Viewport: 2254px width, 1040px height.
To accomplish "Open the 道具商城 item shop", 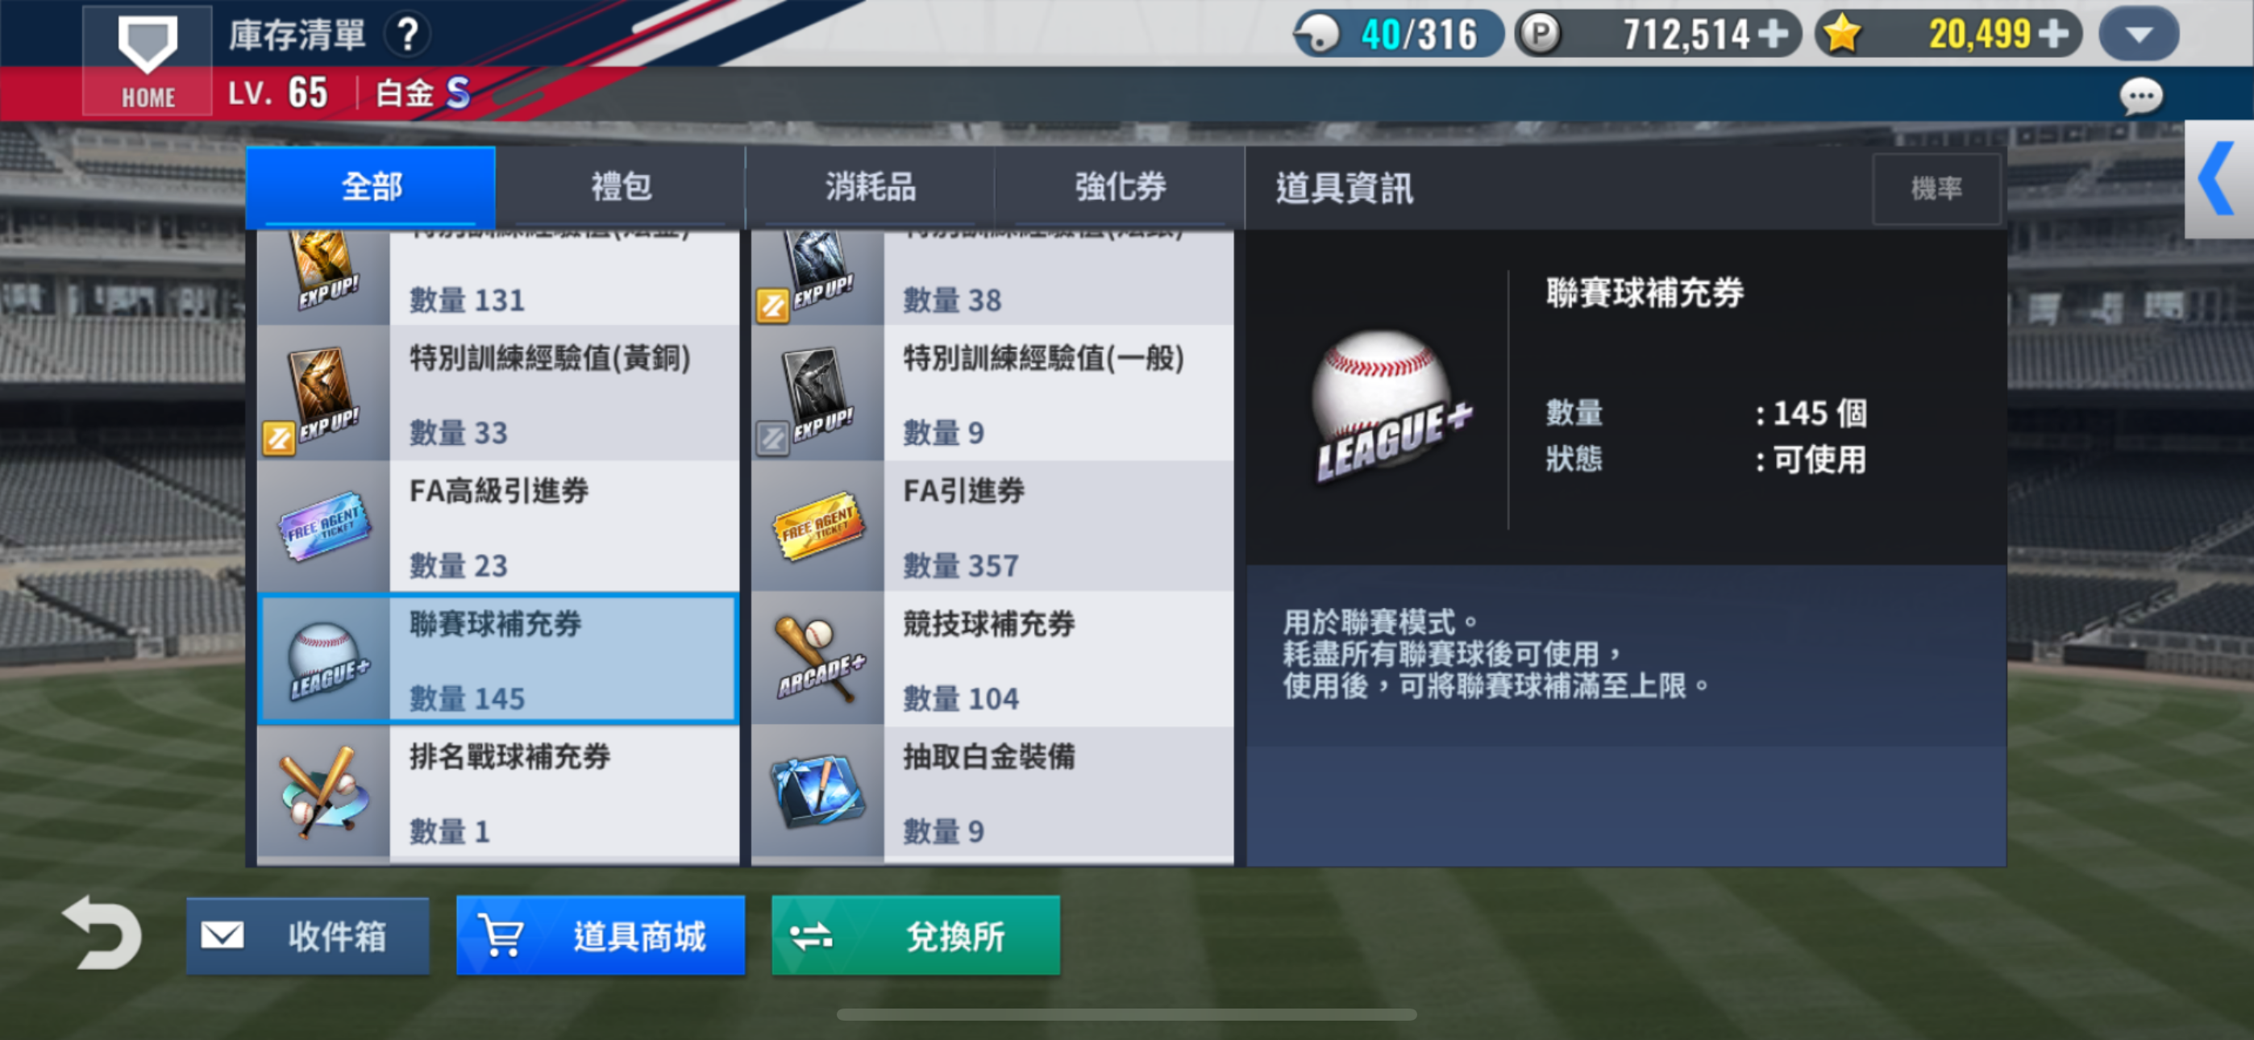I will click(x=601, y=936).
